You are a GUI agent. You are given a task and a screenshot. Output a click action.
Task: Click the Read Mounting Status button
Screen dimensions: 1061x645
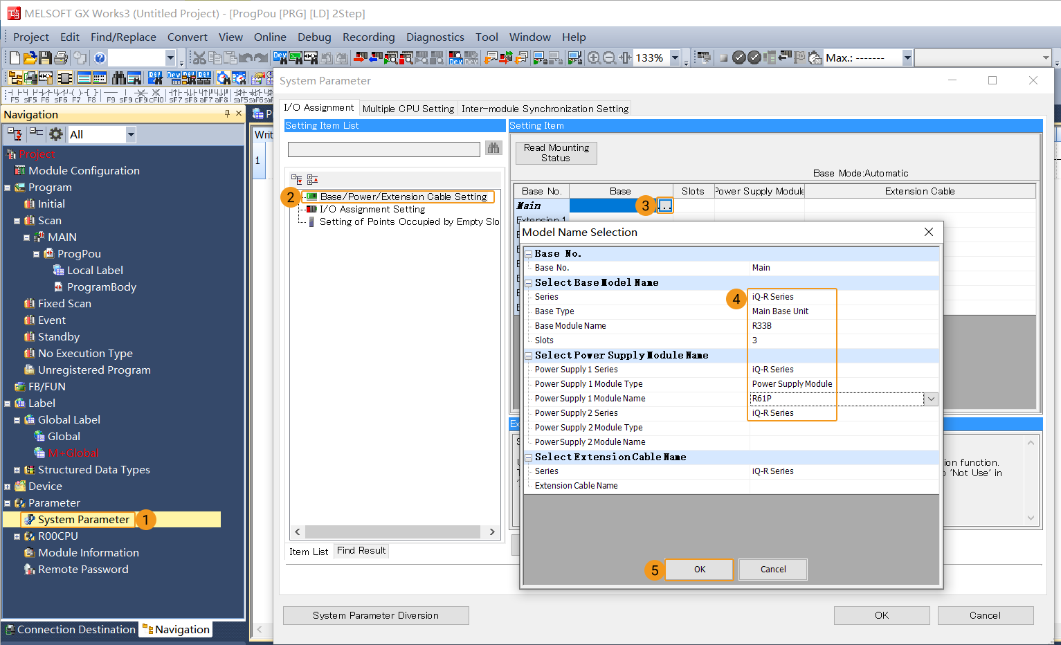tap(556, 153)
